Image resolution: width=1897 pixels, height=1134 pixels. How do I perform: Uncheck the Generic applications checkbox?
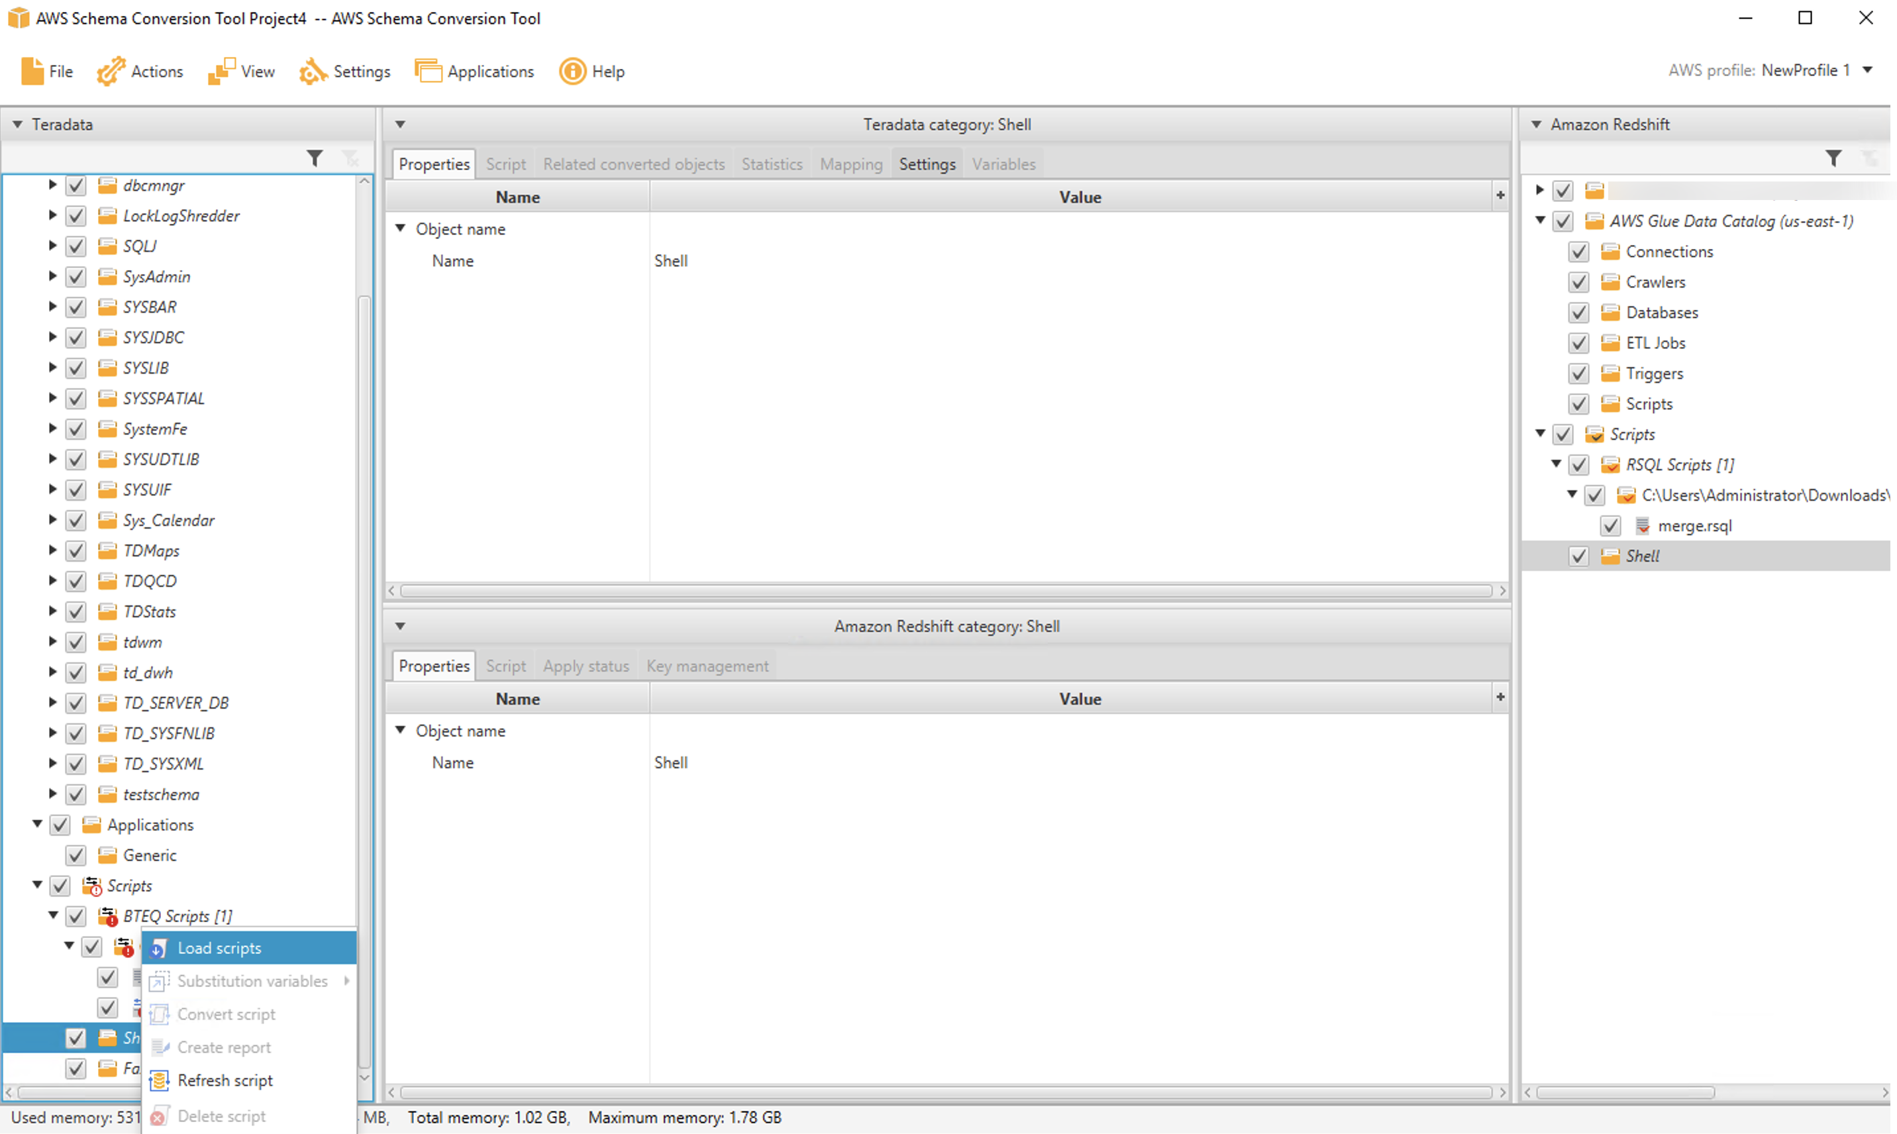click(x=76, y=855)
